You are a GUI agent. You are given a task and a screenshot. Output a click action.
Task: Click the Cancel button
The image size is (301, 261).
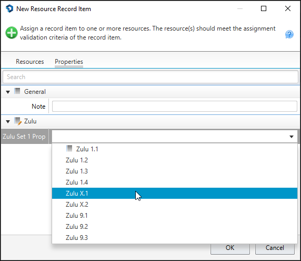[275, 248]
